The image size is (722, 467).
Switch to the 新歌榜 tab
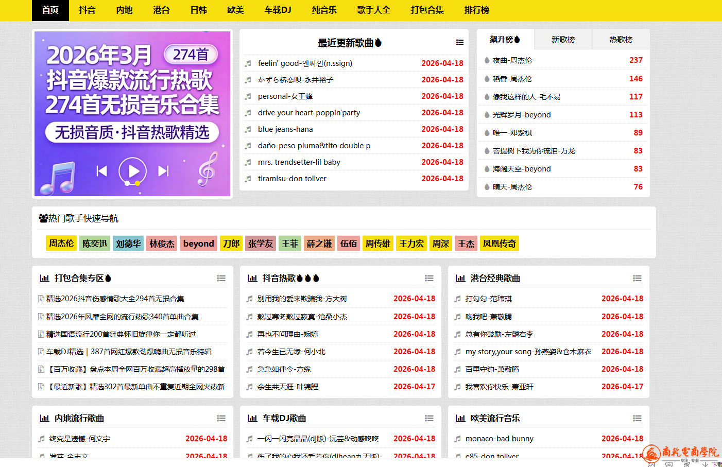[x=563, y=40]
